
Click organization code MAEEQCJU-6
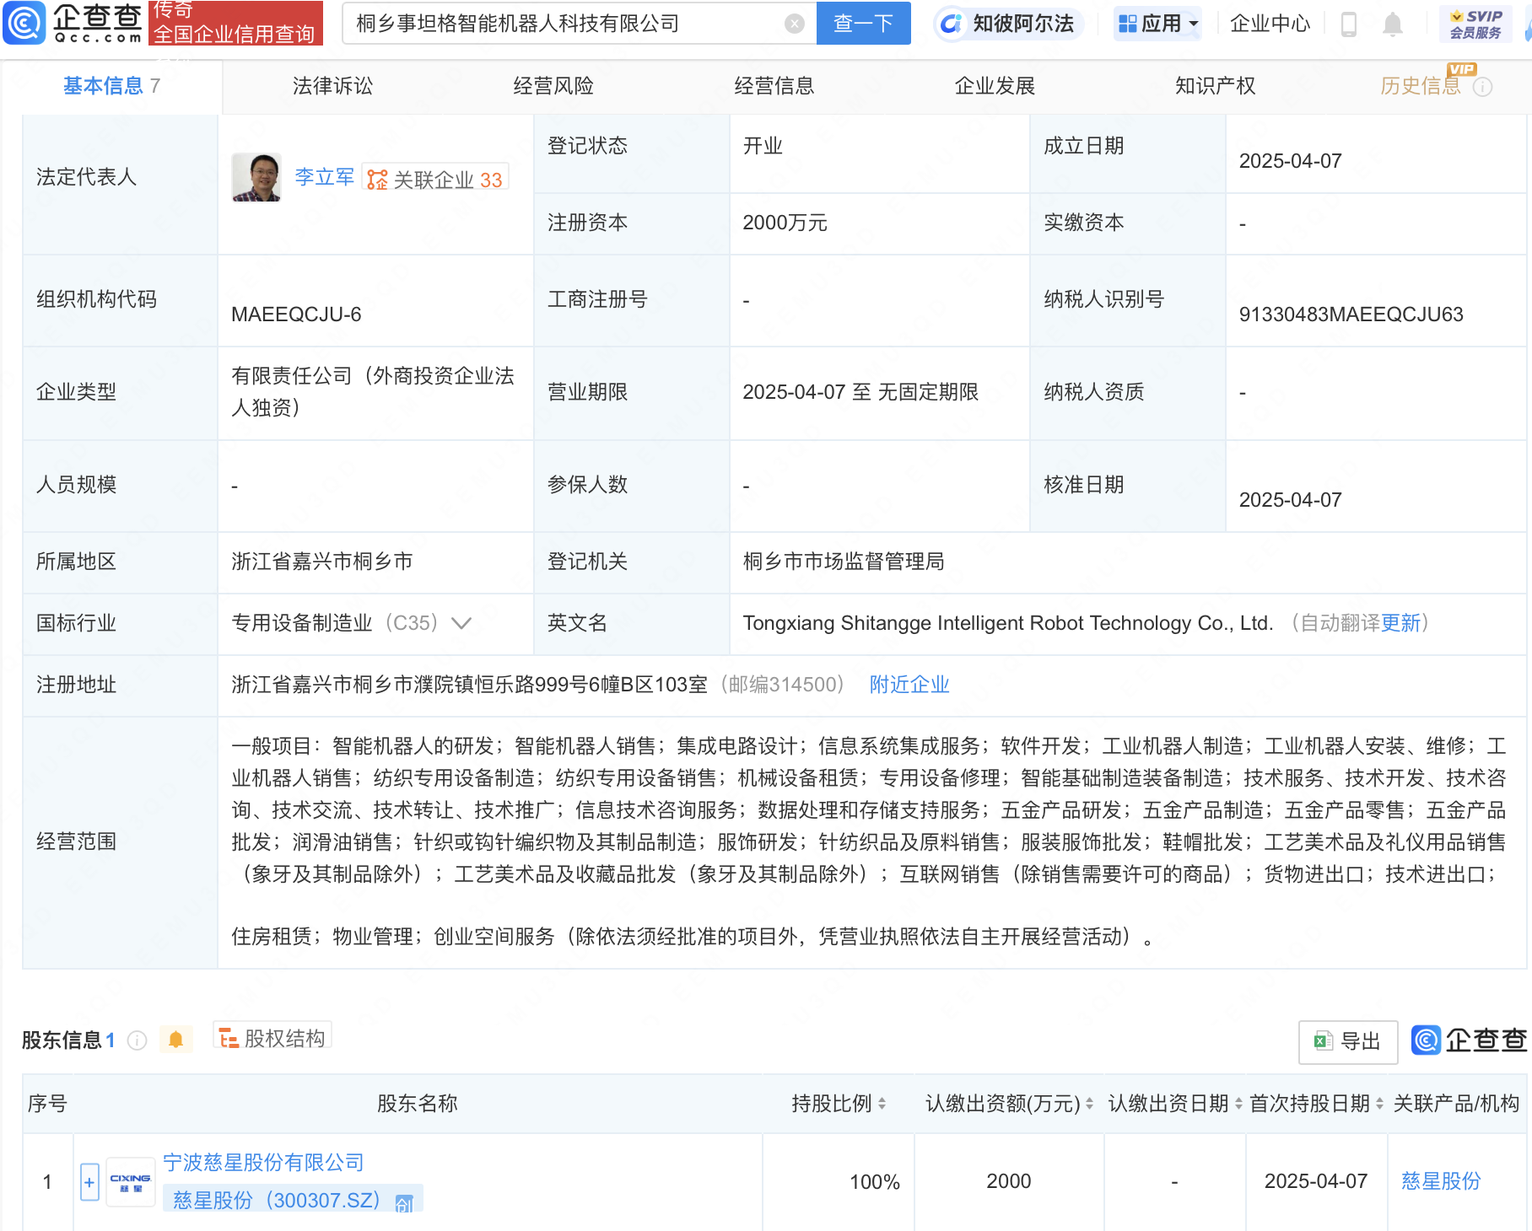(x=296, y=314)
